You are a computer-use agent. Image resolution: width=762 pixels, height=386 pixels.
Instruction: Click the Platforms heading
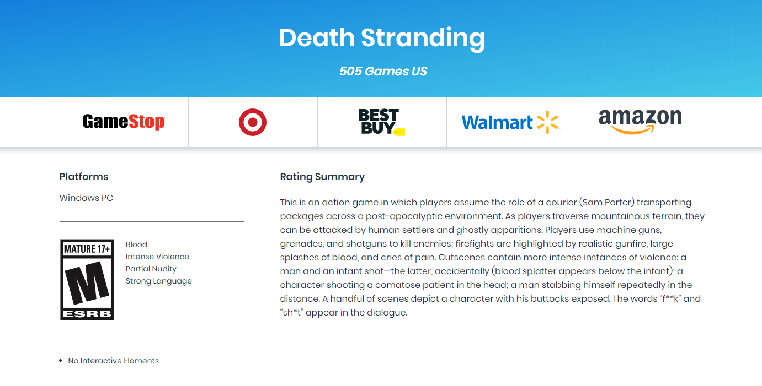(84, 177)
